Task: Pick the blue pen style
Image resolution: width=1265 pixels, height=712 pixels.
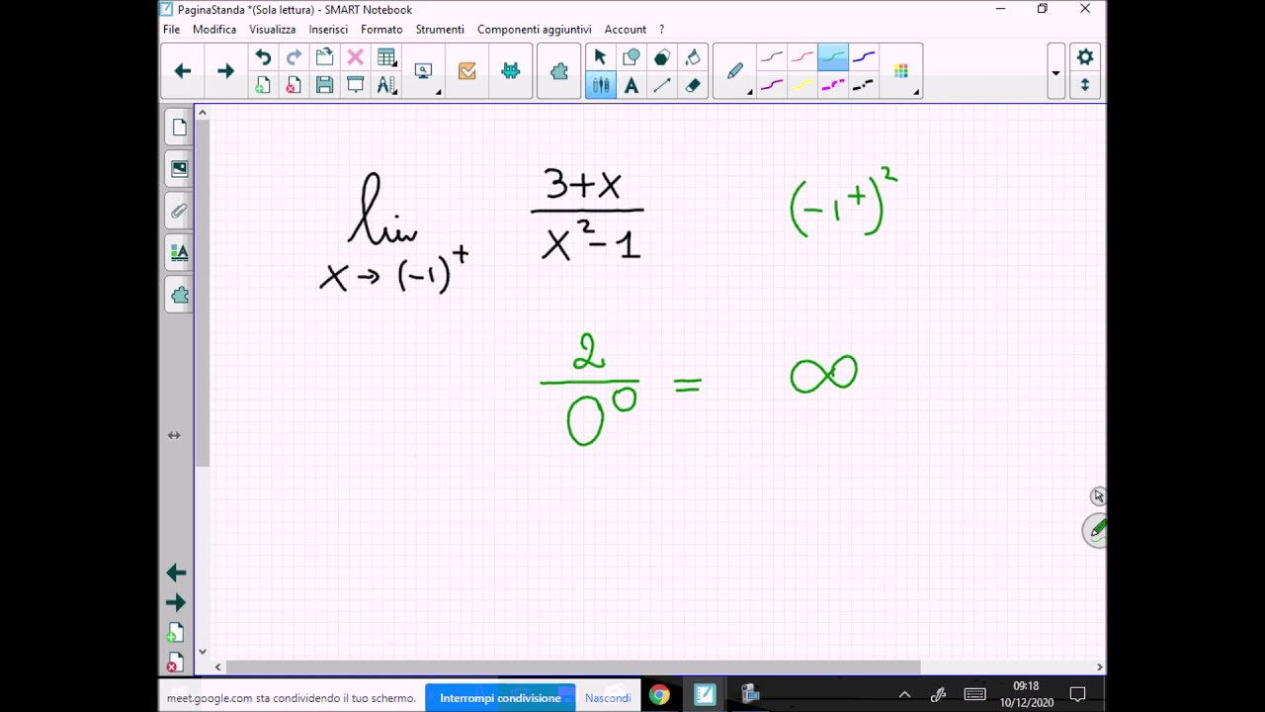Action: [864, 57]
